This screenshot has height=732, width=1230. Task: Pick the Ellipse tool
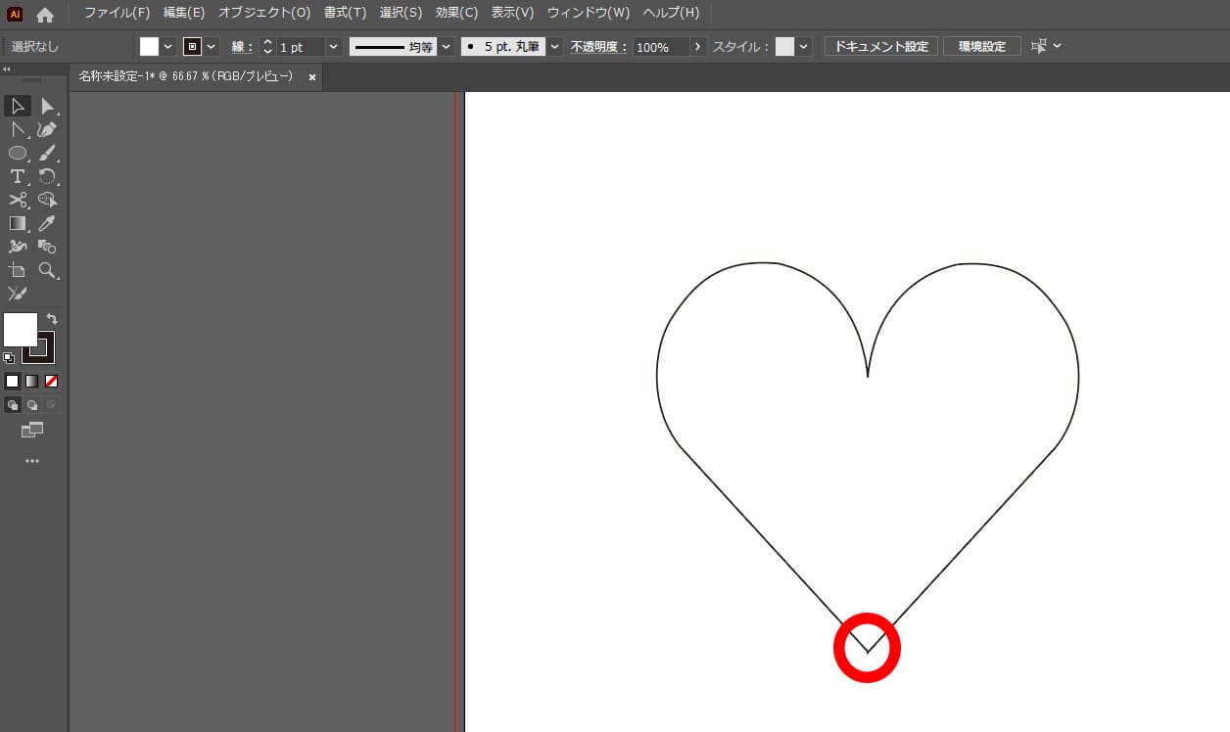point(17,153)
